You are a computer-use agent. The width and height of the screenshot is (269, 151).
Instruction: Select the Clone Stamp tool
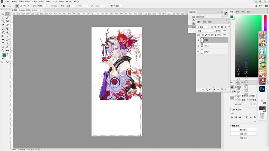(x=7, y=29)
